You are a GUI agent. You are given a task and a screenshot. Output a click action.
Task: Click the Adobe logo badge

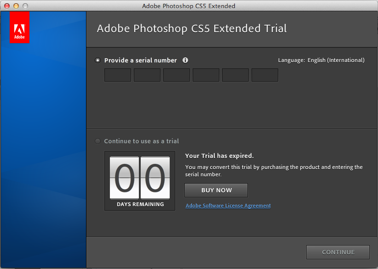point(19,27)
